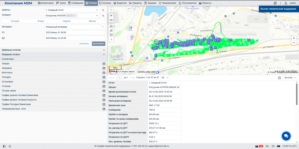
Task: Open the Задания menu tab
Action: [150, 3]
